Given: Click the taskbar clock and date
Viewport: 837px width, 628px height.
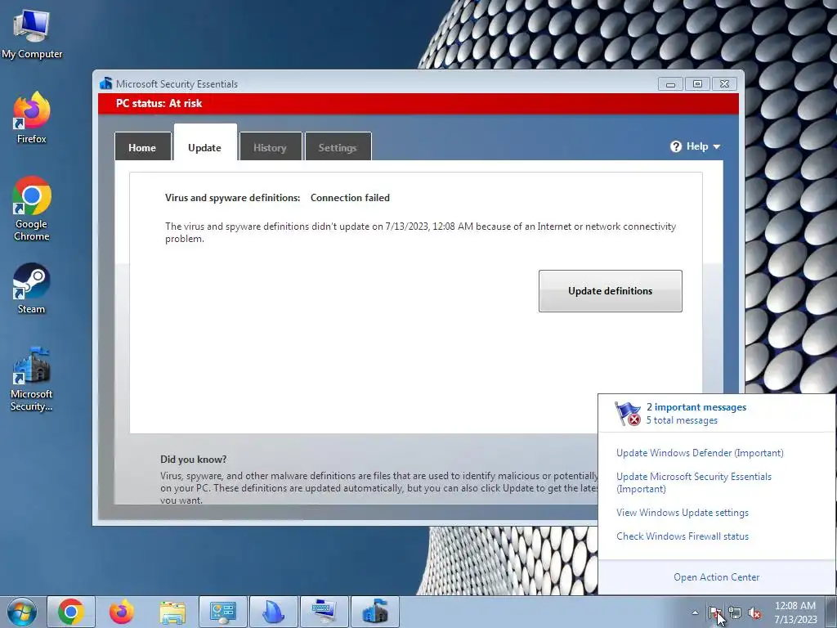Looking at the screenshot, I should click(794, 612).
